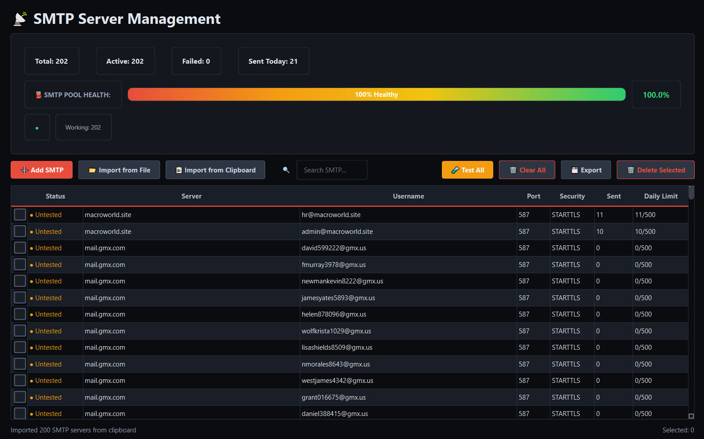
Task: Sort by Username column header
Action: [408, 196]
